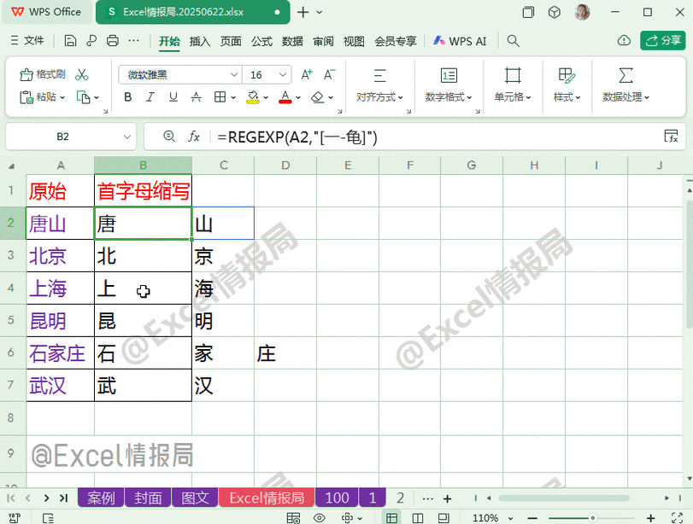
Task: Open the hidden sheets ellipsis in sheet bar
Action: click(x=427, y=498)
